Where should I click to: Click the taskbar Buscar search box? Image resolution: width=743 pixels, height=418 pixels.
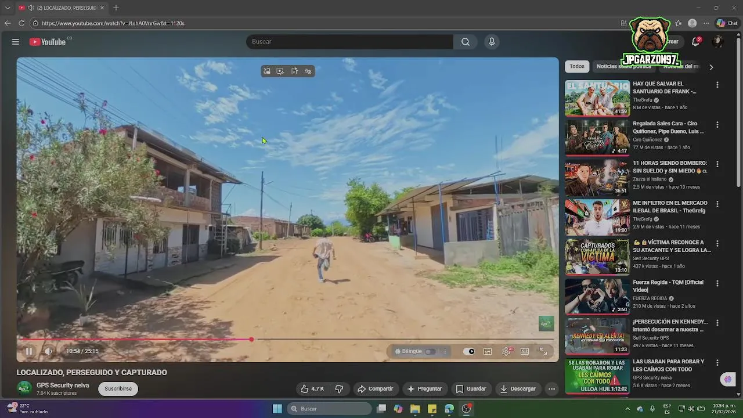[329, 409]
